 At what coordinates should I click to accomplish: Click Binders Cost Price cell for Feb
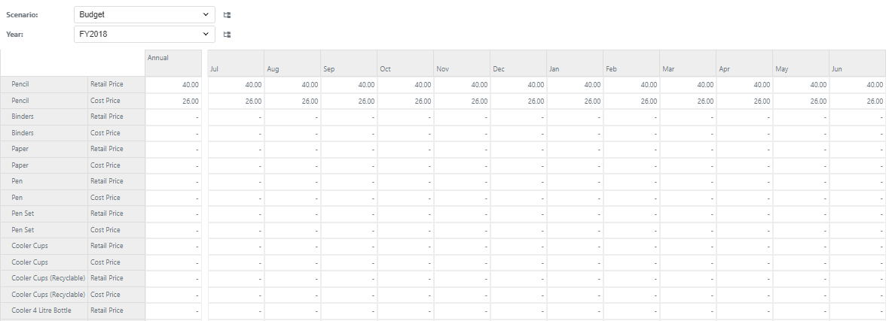tap(631, 133)
